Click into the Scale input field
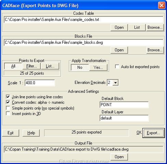The height and width of the screenshot is (164, 167). (40, 83)
